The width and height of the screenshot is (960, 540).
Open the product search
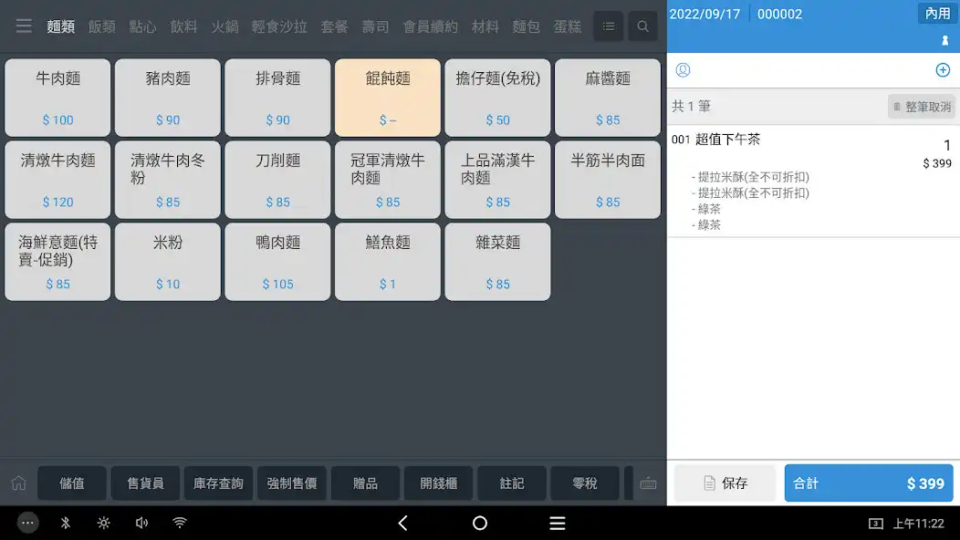pos(642,26)
